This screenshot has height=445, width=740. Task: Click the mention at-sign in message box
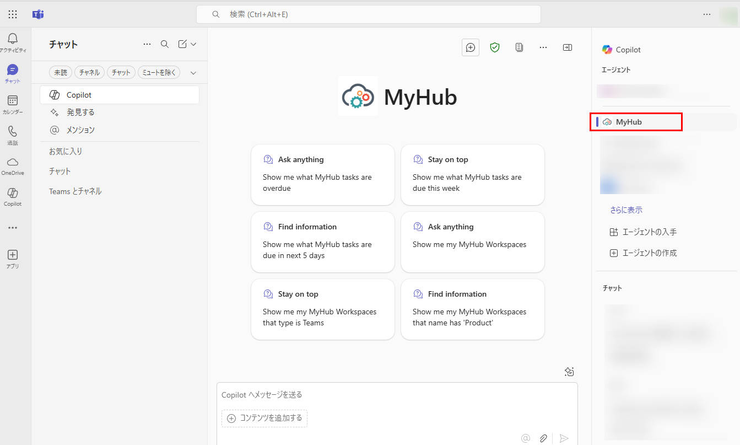pos(526,438)
